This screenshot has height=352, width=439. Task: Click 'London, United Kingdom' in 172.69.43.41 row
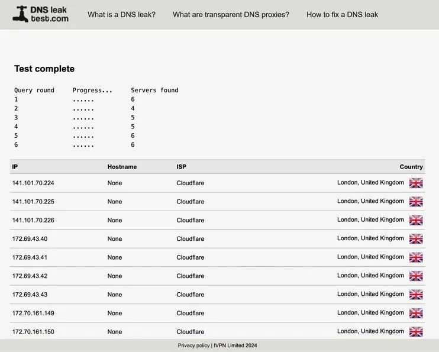tap(370, 257)
